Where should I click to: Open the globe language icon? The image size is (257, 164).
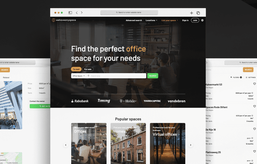203,20
